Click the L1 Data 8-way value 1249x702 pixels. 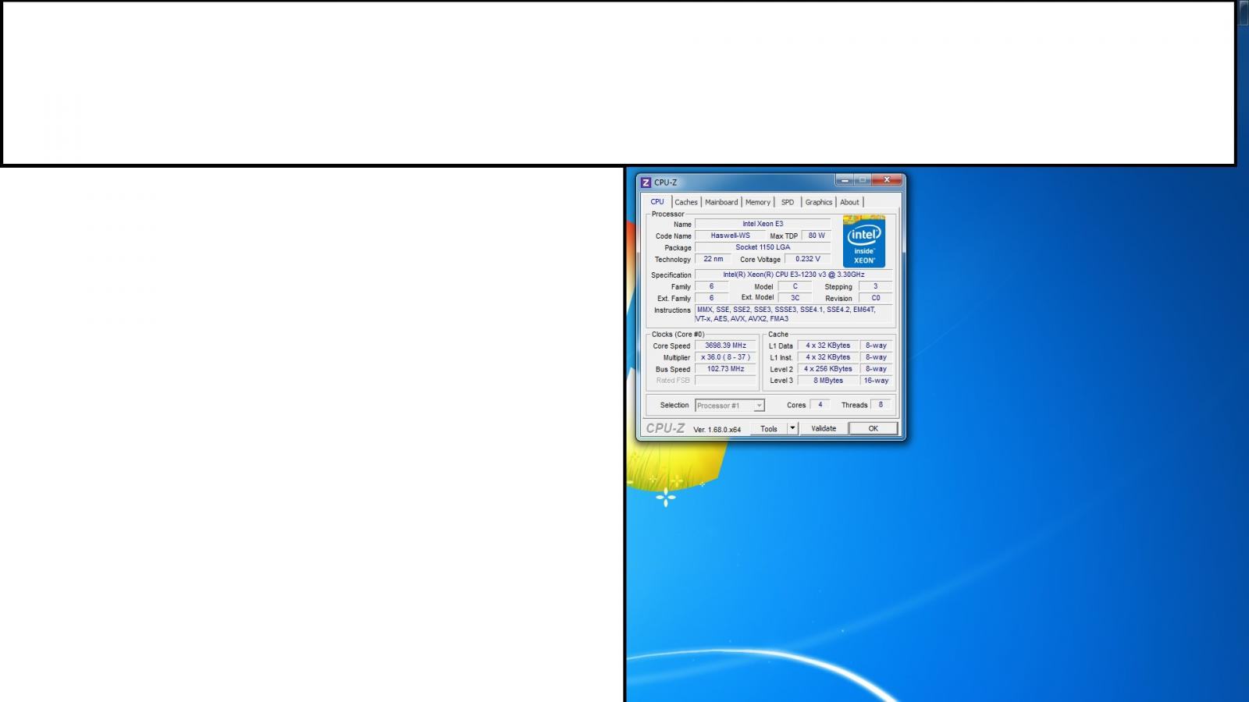[876, 346]
